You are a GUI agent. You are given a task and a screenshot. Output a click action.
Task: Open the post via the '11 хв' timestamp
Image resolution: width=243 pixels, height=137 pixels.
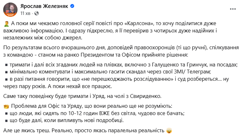(26, 13)
